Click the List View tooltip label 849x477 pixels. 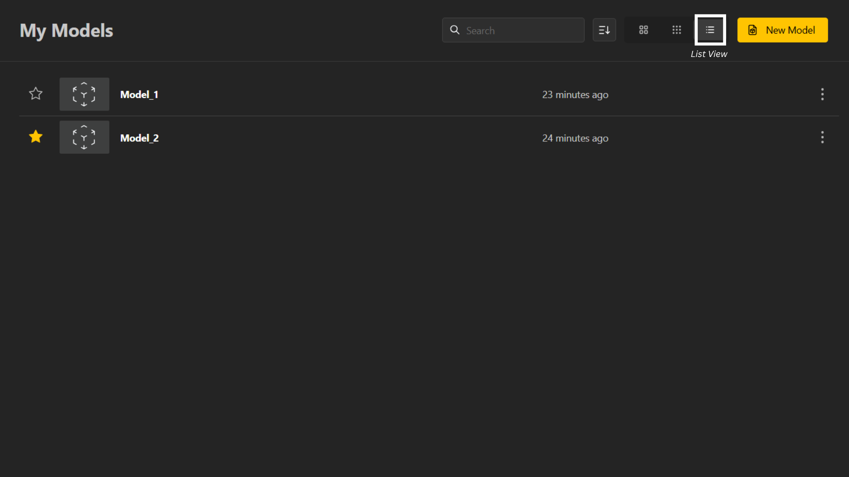708,54
